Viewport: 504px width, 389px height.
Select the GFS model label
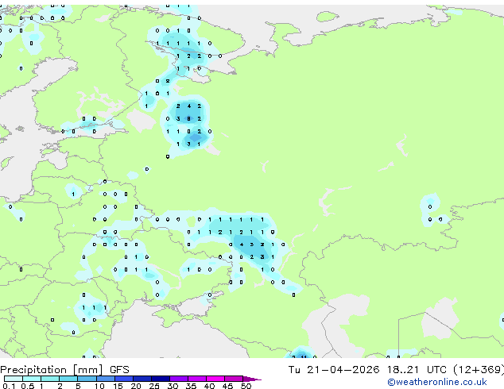tap(119, 369)
